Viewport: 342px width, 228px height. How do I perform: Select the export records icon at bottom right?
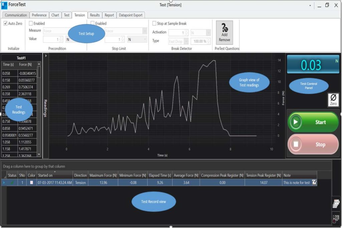pyautogui.click(x=336, y=203)
